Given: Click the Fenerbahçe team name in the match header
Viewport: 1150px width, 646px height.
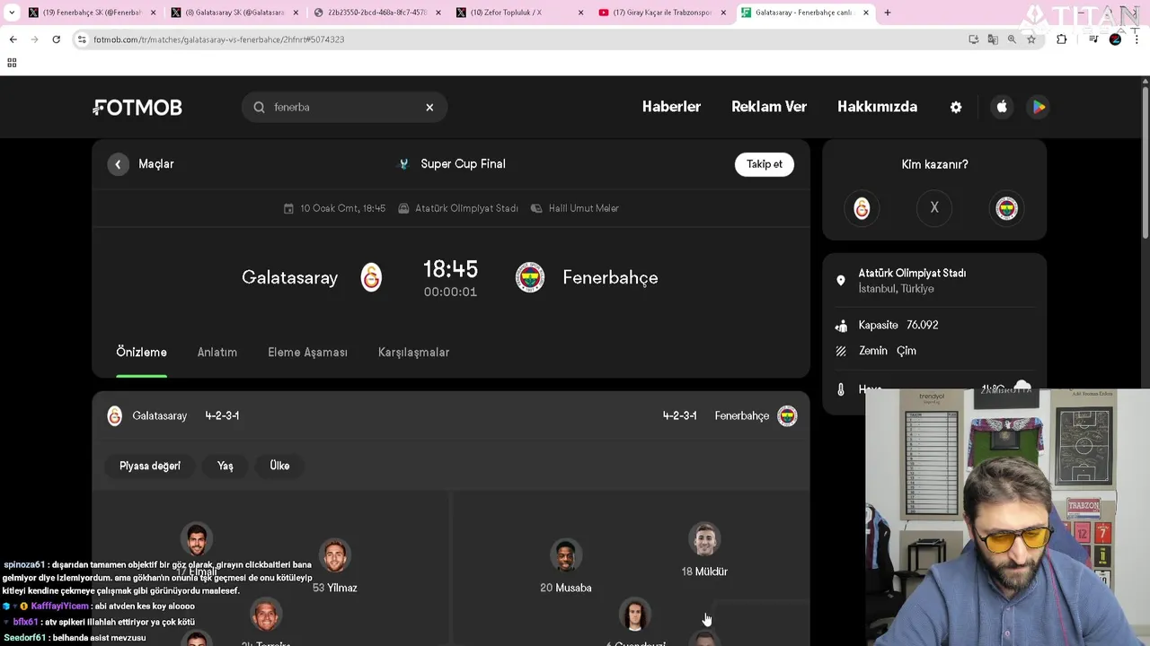Looking at the screenshot, I should [x=610, y=278].
